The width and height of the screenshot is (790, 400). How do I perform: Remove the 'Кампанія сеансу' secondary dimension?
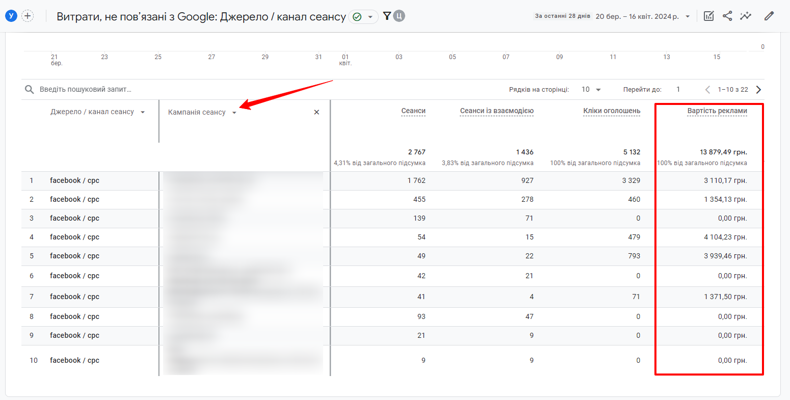317,112
